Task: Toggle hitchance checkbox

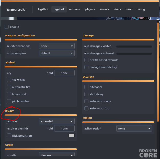Action: click(86, 87)
